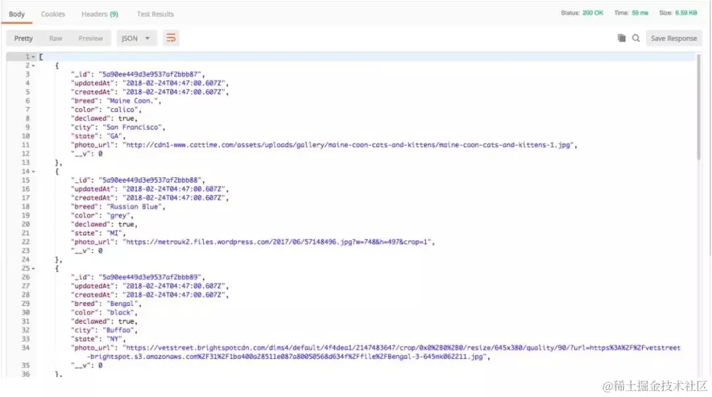The height and width of the screenshot is (397, 712).
Task: Click the "Buffao" city value
Action: coord(119,330)
